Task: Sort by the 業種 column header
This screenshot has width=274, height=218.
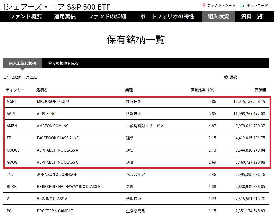Action: click(129, 90)
